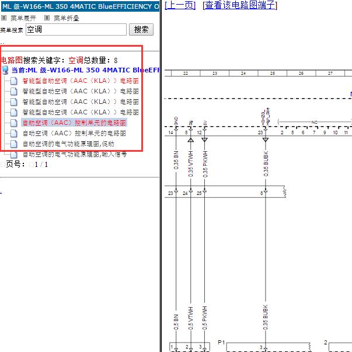Click document icon of second 智能型自动空调 row
Screen dimensions: 352x352
point(13,92)
